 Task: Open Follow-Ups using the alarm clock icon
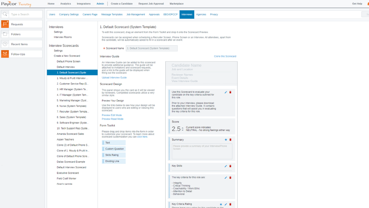(x=5, y=54)
